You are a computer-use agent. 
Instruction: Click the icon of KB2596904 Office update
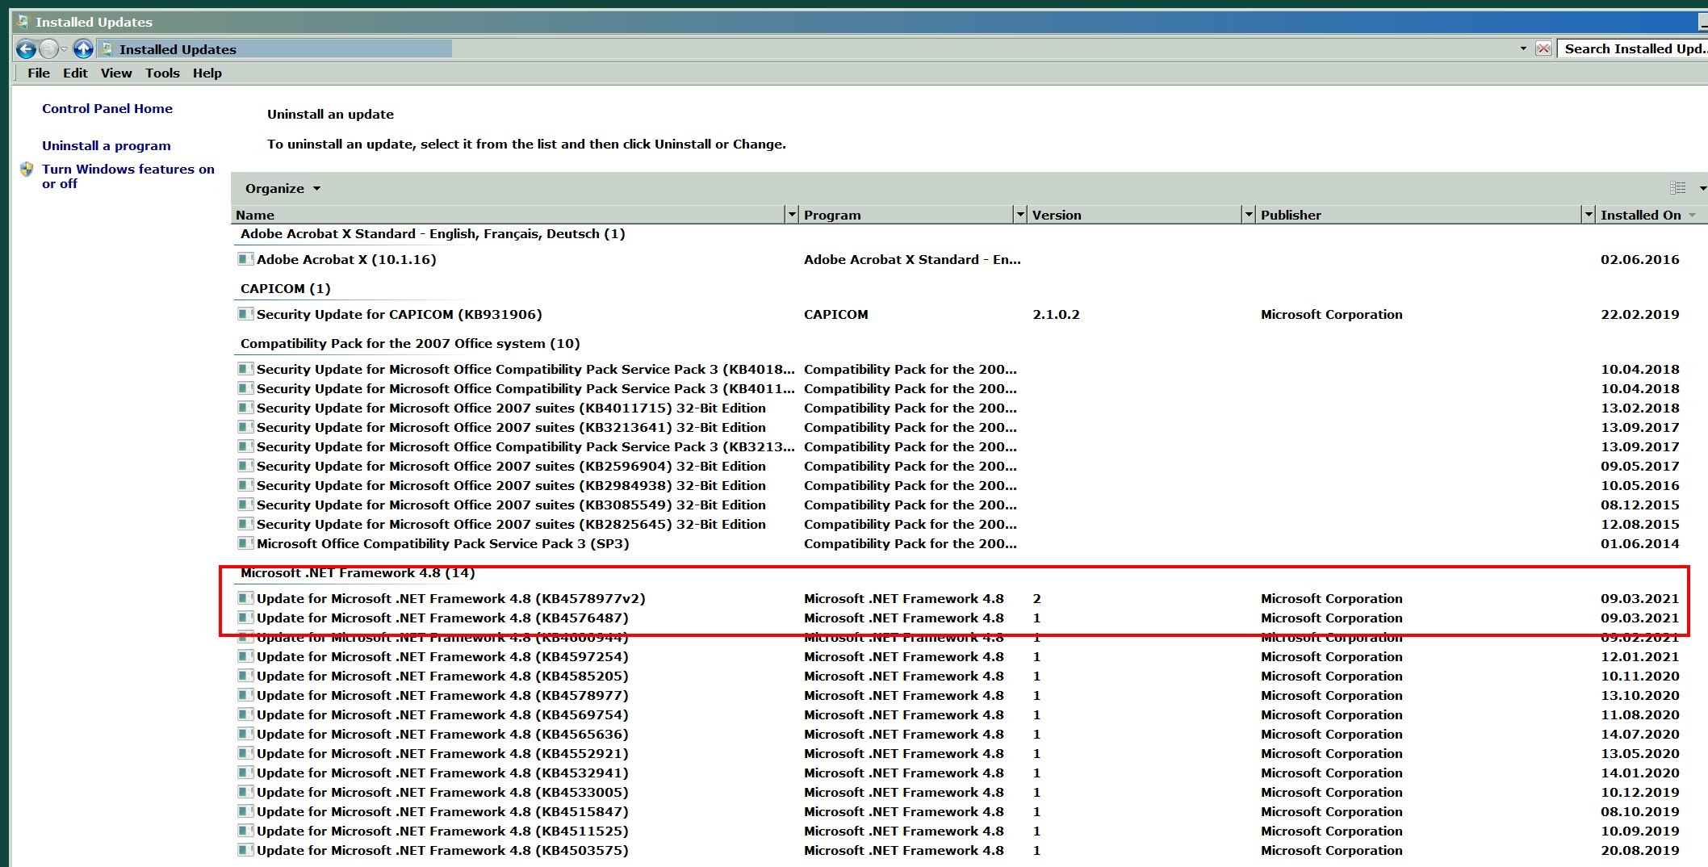coord(245,466)
